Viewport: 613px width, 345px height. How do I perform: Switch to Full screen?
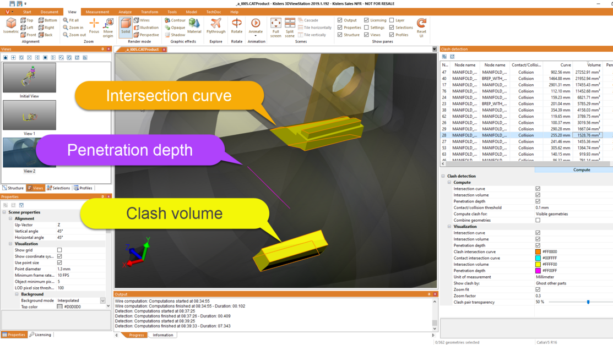click(x=275, y=28)
